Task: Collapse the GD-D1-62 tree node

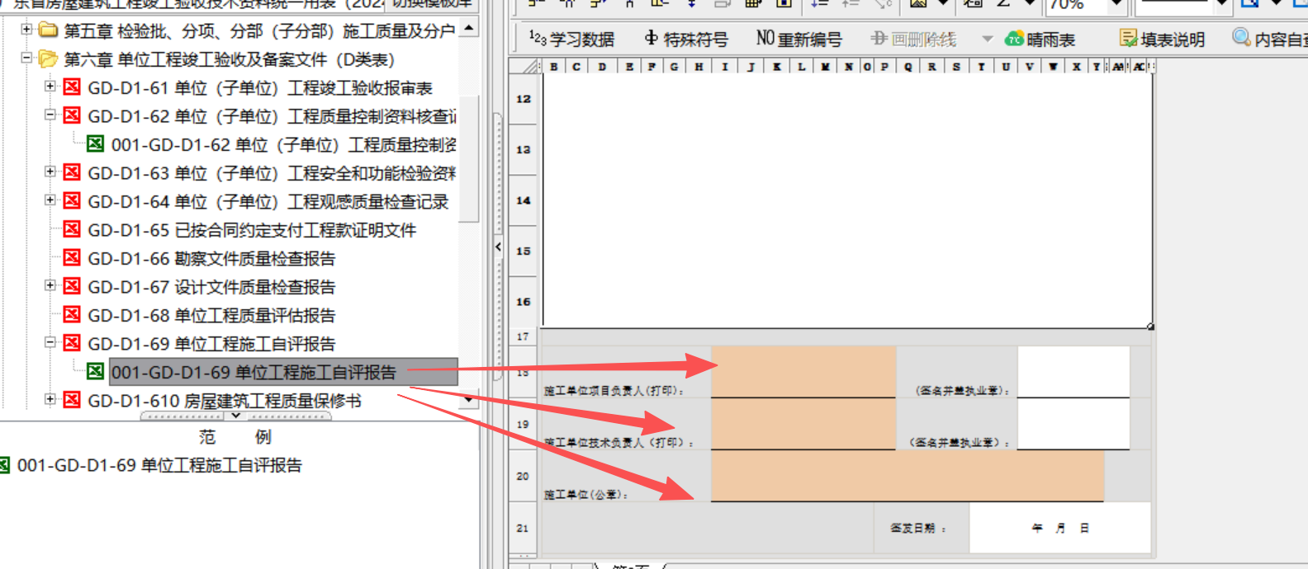Action: [50, 115]
